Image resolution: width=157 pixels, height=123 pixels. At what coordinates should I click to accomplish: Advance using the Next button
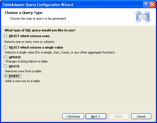pyautogui.click(x=96, y=116)
